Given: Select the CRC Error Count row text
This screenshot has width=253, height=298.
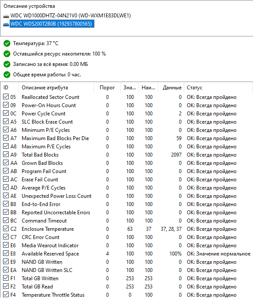Looking at the screenshot, I should (40, 237).
